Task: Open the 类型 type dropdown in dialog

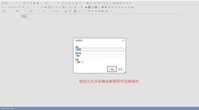Action: pos(79,62)
